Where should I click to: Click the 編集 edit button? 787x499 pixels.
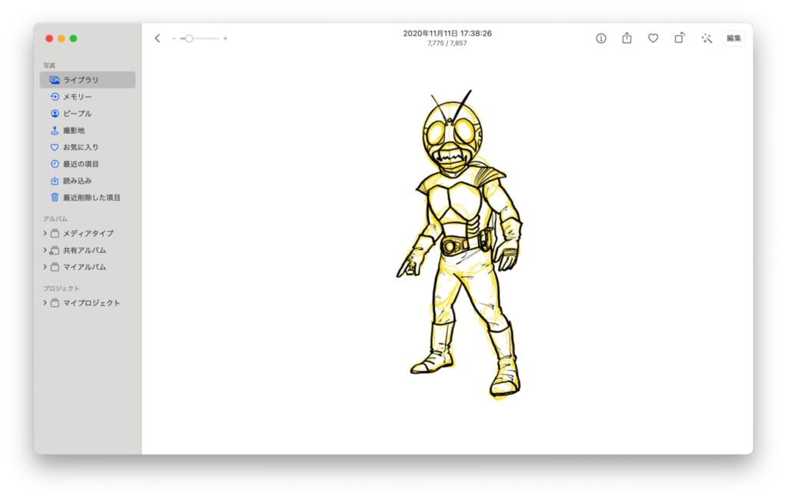pyautogui.click(x=734, y=38)
